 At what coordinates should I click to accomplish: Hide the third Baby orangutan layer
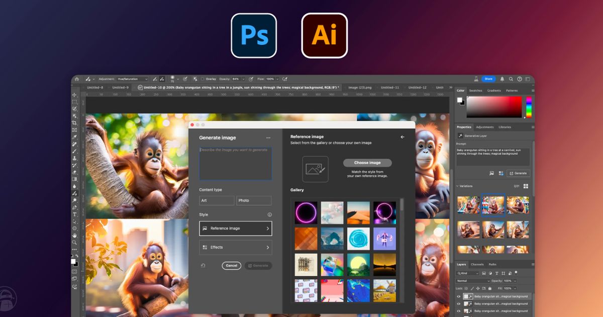pos(459,310)
